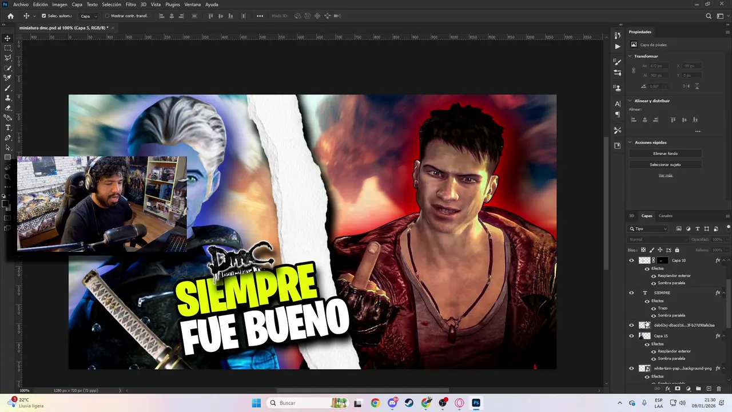This screenshot has width=732, height=412.
Task: Switch to the 3D panel tab
Action: click(632, 216)
